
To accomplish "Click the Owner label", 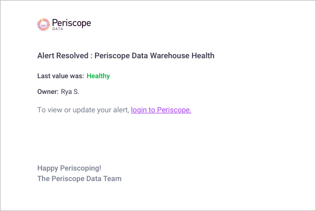I will tap(48, 92).
